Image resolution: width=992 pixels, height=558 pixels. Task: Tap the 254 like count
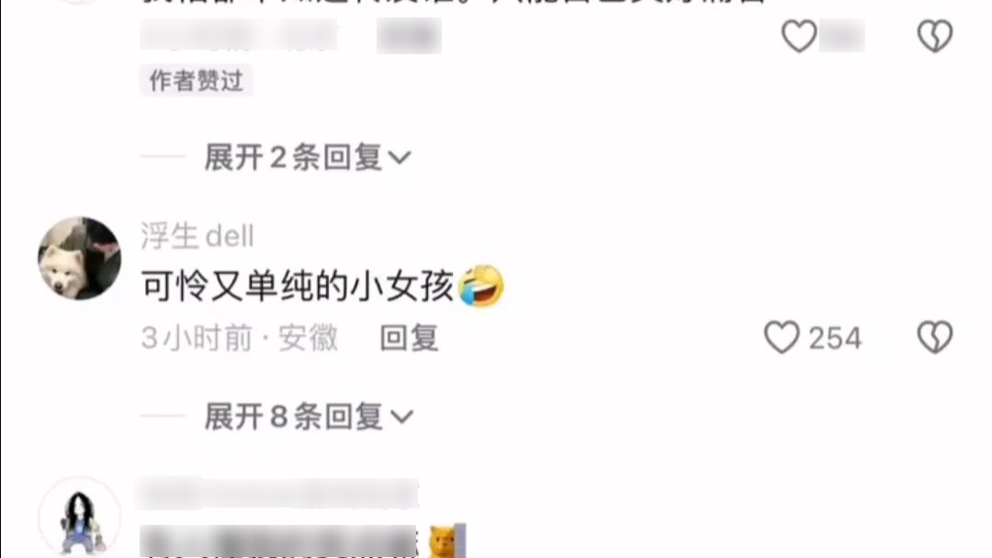click(835, 338)
